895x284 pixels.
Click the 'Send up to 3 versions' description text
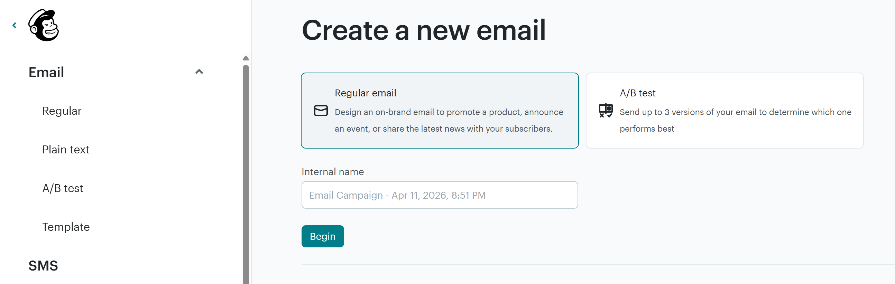(735, 112)
